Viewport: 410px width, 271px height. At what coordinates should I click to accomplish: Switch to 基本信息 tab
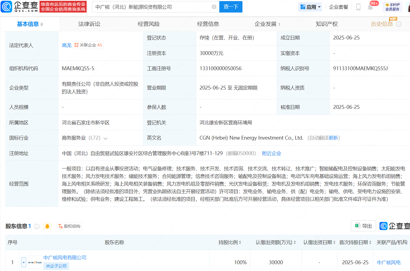(30, 24)
